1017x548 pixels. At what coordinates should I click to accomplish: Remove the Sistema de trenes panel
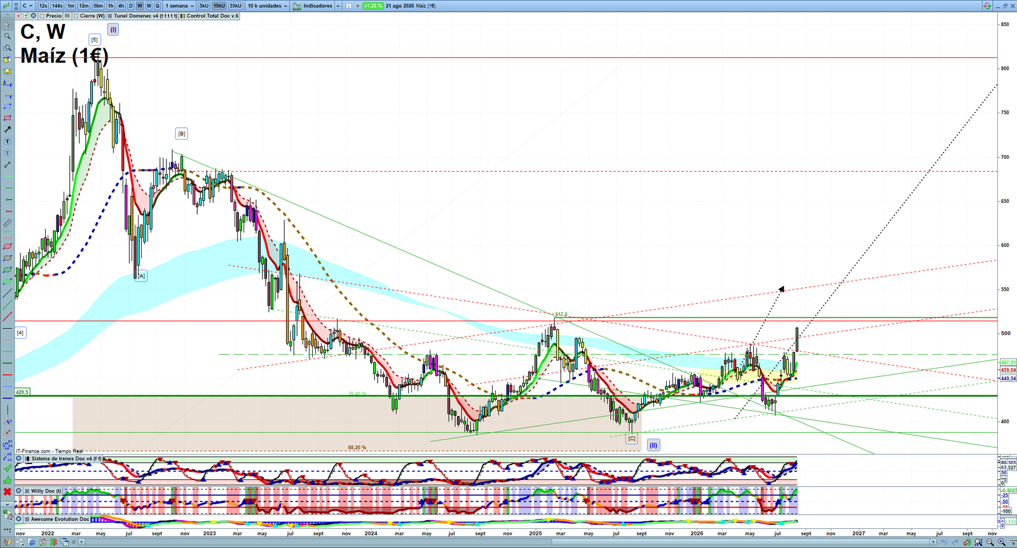[x=18, y=458]
